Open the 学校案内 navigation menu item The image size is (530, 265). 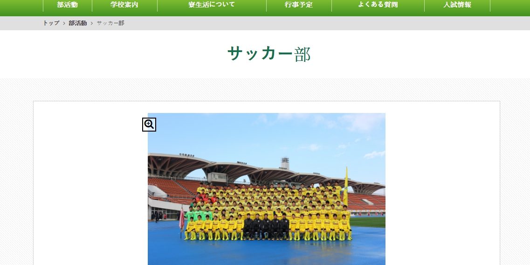pos(124,5)
